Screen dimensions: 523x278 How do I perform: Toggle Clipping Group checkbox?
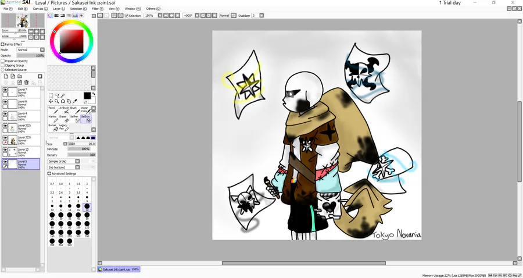(x=3, y=65)
